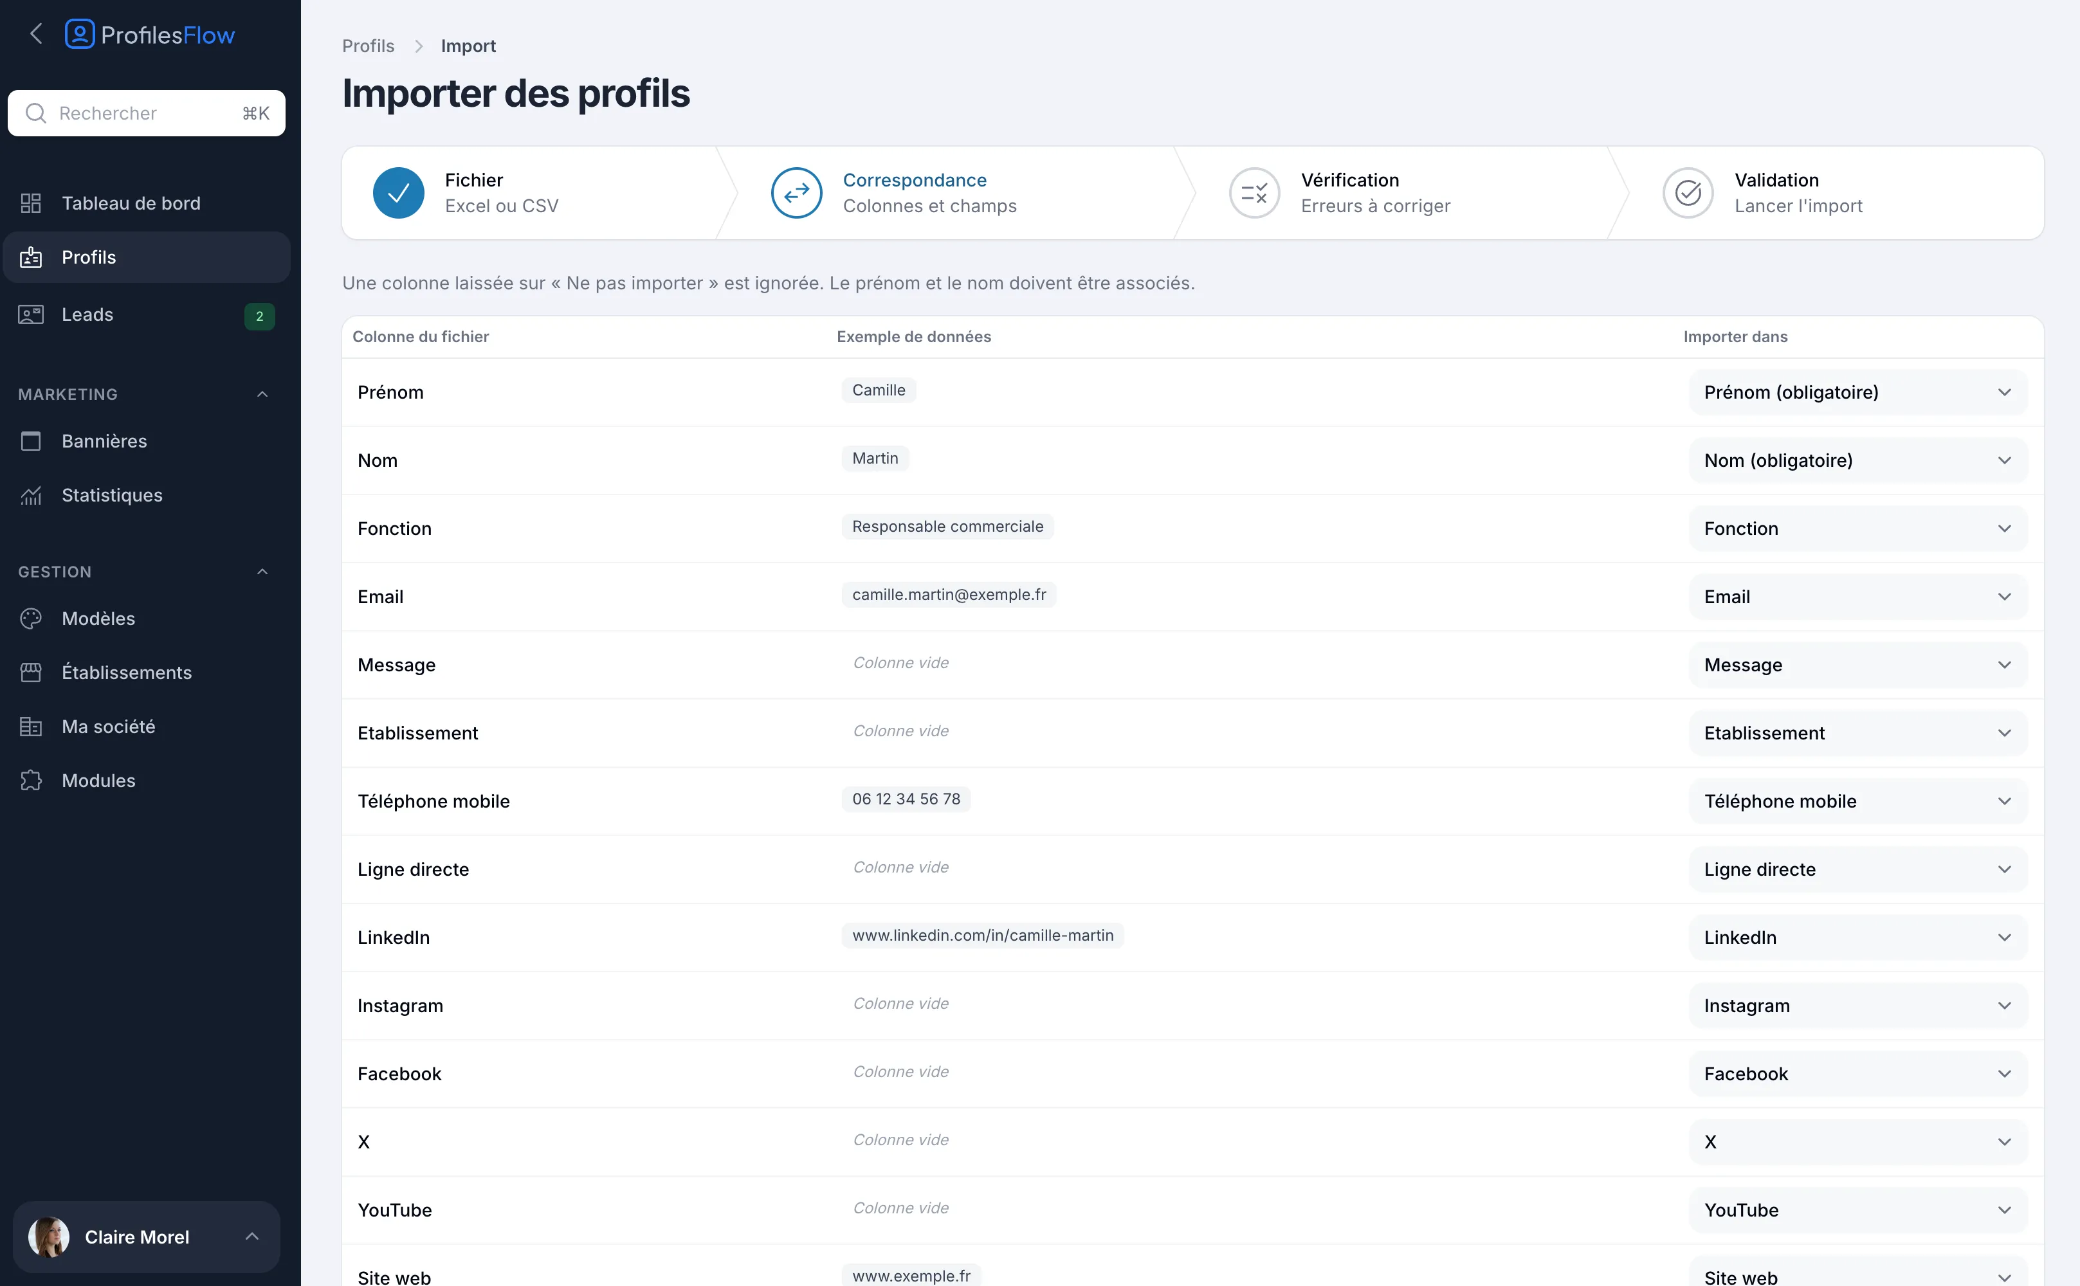Open the Email mapping dropdown
Screen dimensions: 2080x1286
[x=1858, y=597]
